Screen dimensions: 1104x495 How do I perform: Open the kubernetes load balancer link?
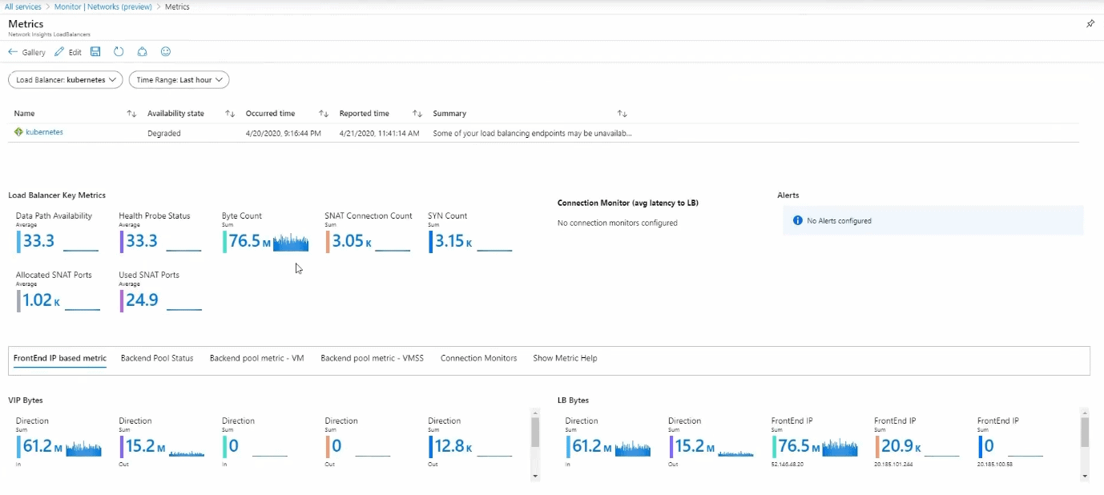pyautogui.click(x=44, y=132)
